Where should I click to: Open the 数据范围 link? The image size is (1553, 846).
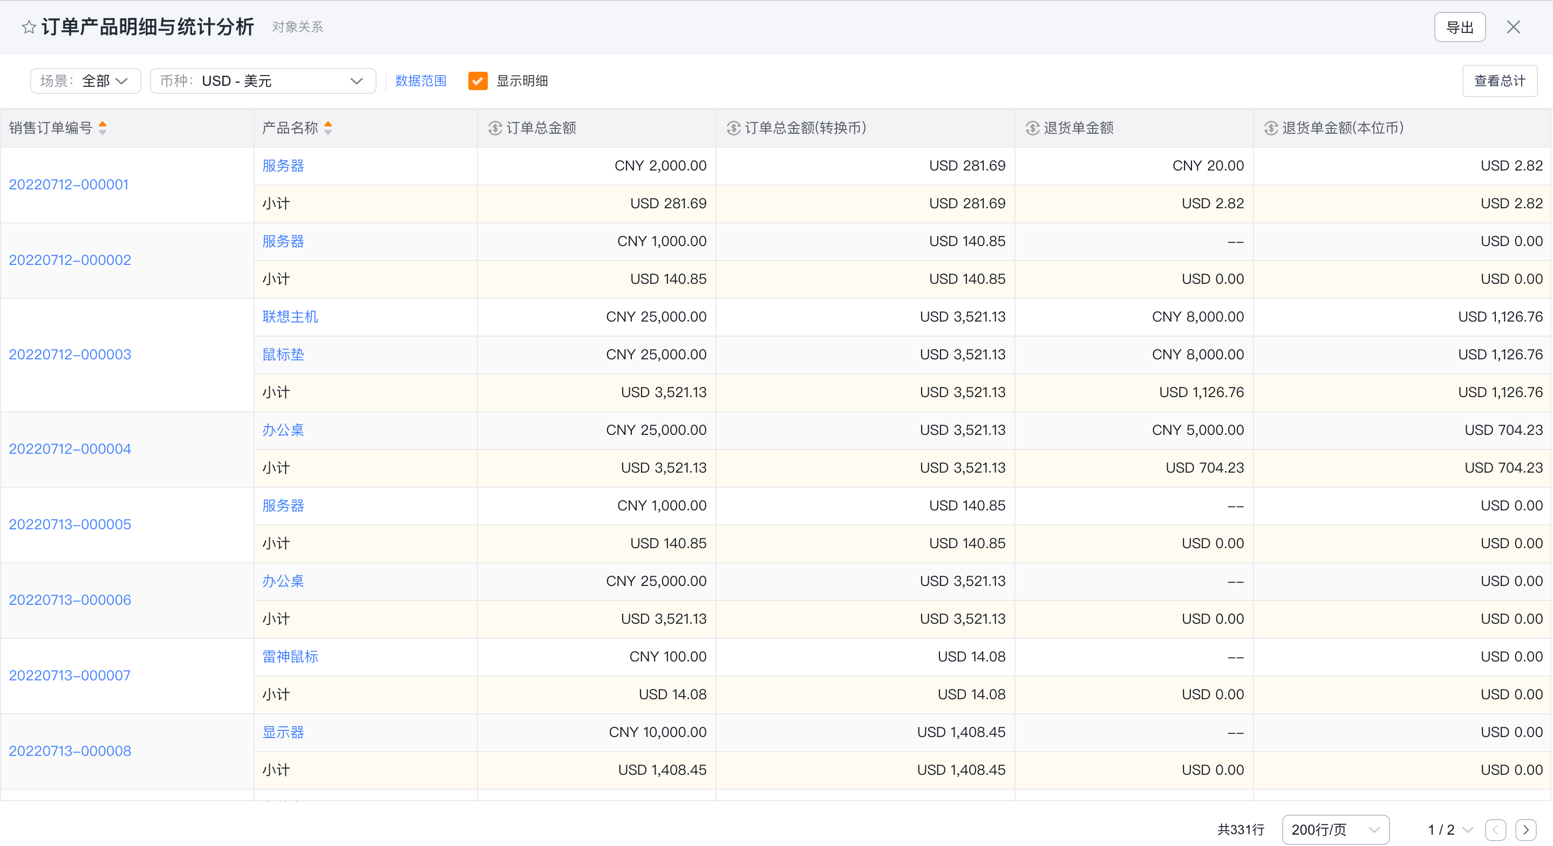[x=421, y=81]
